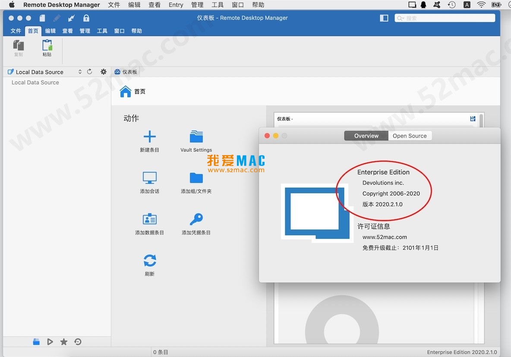Open Vault Settings

[196, 137]
